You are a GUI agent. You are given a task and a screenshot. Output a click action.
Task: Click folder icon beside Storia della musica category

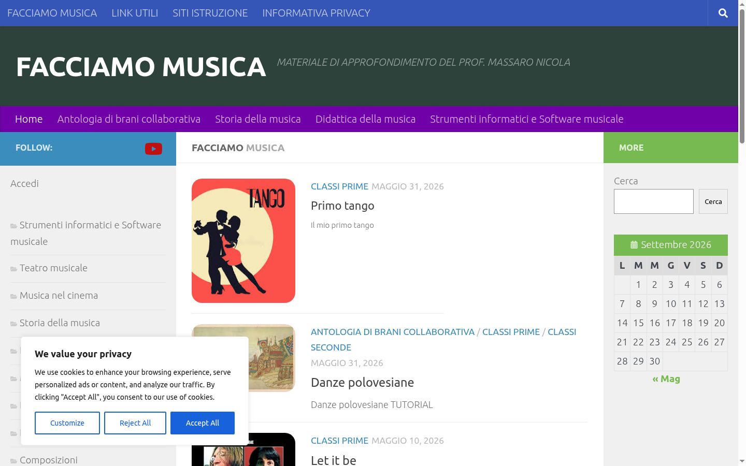pyautogui.click(x=13, y=324)
